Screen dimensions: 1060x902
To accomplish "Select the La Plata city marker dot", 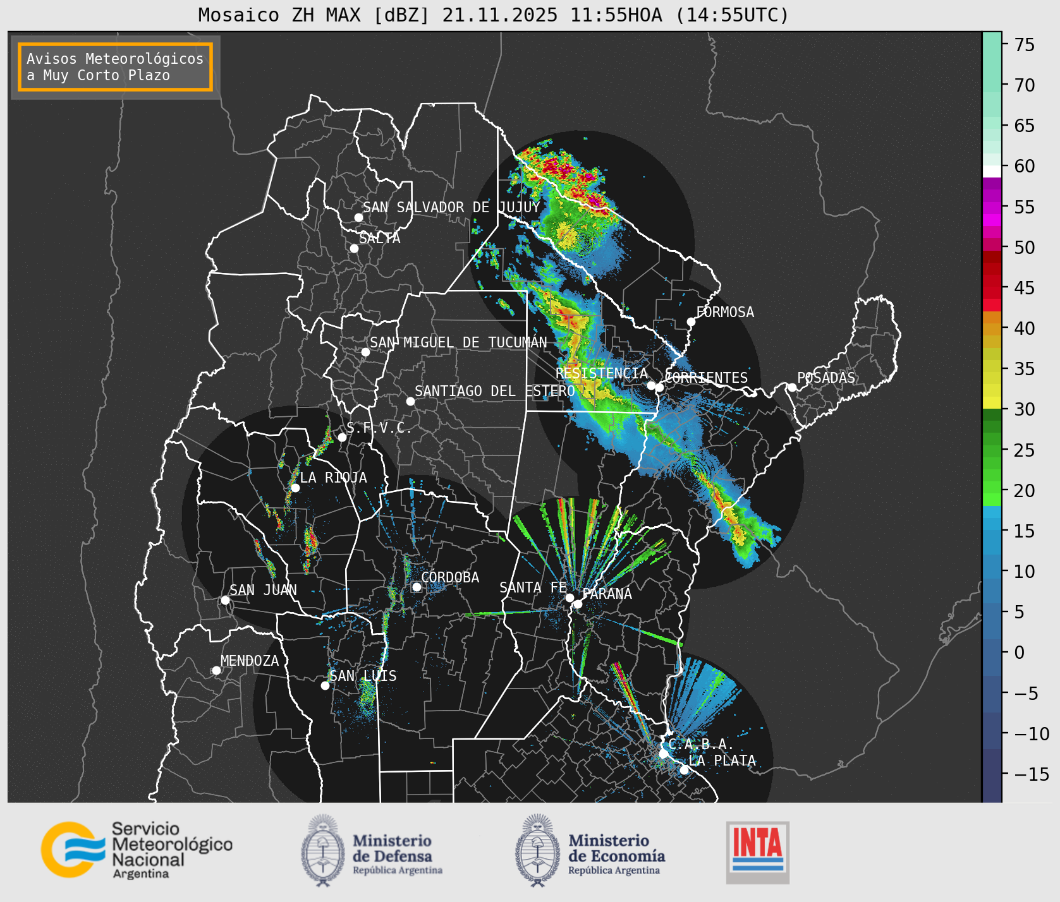I will (x=684, y=769).
